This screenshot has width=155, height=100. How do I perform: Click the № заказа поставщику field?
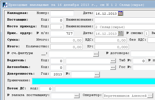62,95
